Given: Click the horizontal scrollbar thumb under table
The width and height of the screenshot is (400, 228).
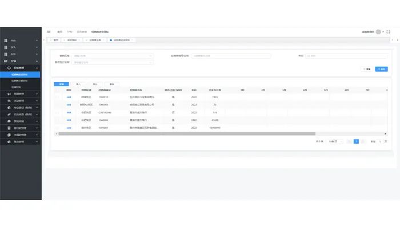Looking at the screenshot, I should [x=187, y=134].
